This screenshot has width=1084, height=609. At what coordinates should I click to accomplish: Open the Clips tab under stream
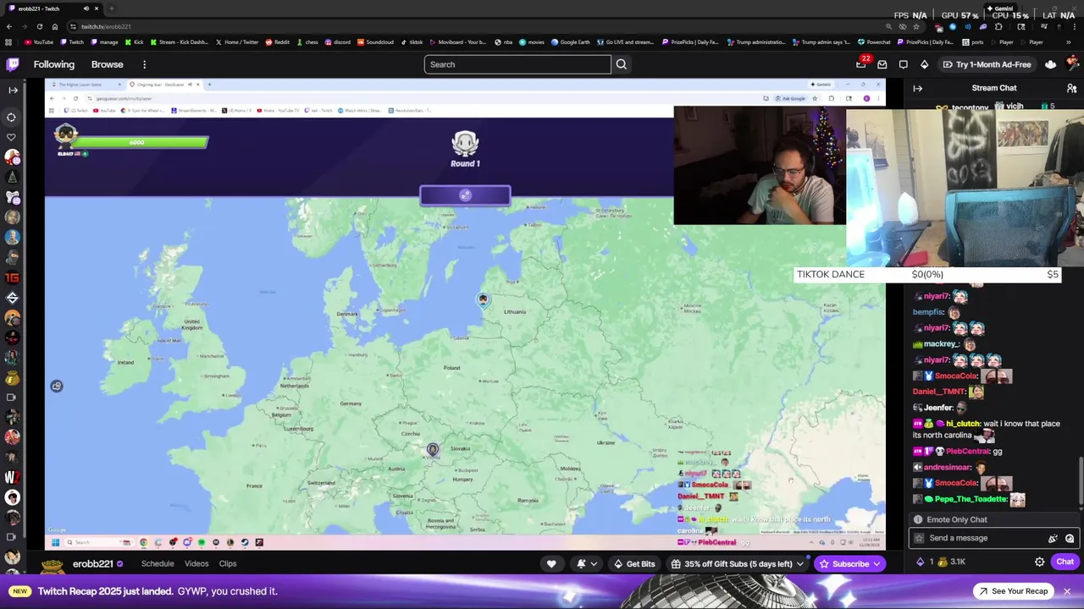click(x=228, y=564)
